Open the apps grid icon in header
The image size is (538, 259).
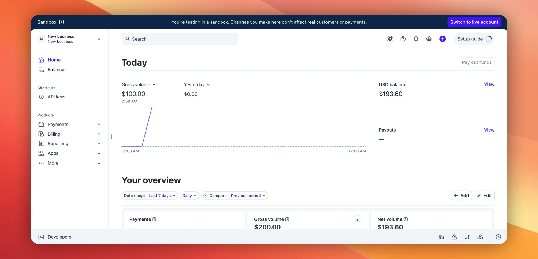(390, 39)
